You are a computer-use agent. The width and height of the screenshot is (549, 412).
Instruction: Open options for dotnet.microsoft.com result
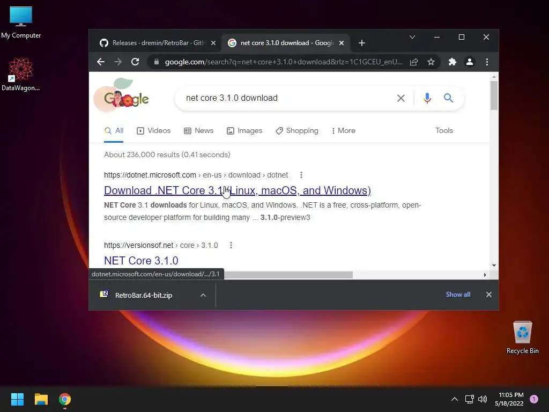click(x=301, y=175)
